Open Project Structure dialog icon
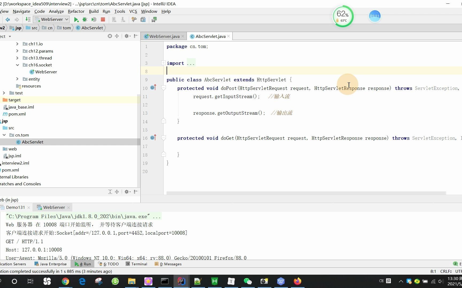The width and height of the screenshot is (462, 288). [143, 19]
